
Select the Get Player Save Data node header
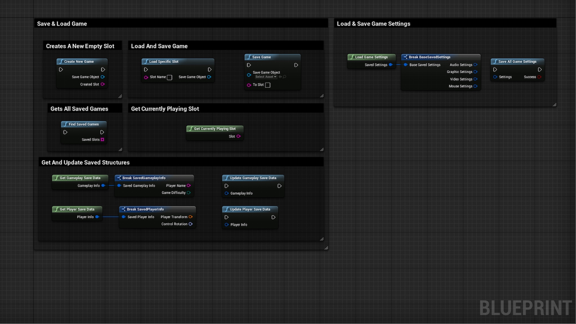click(x=77, y=209)
